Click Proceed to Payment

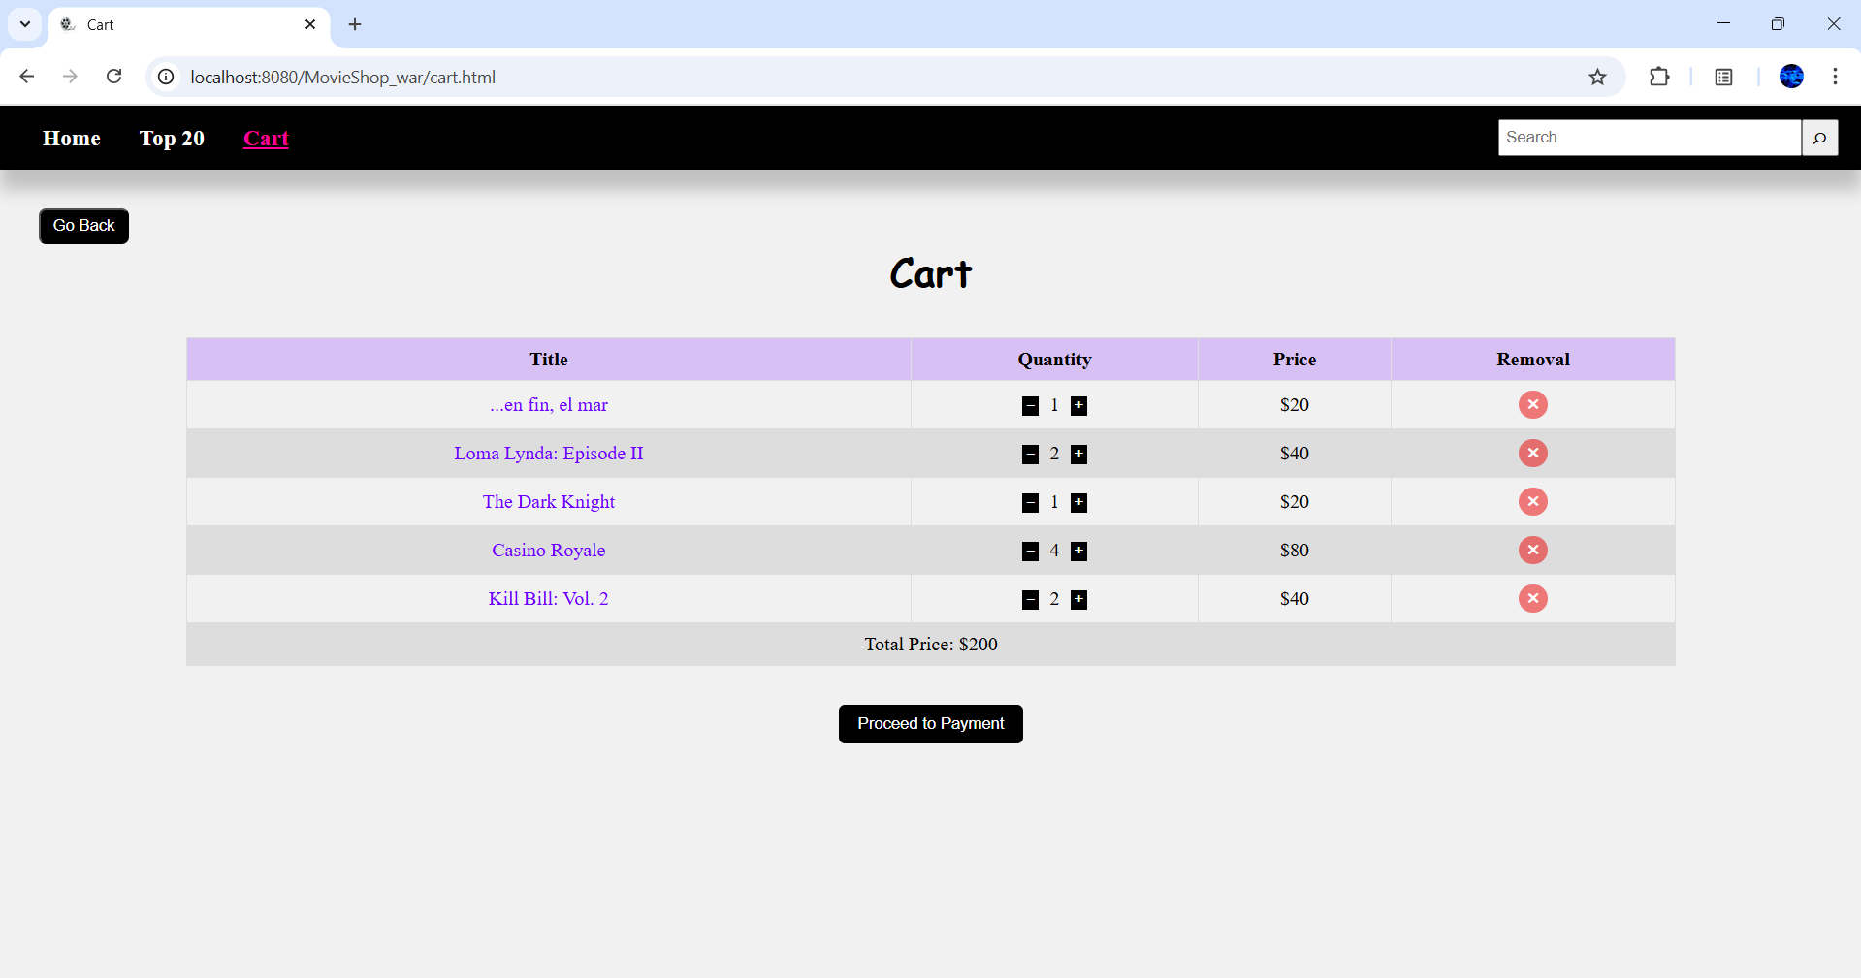pos(930,724)
